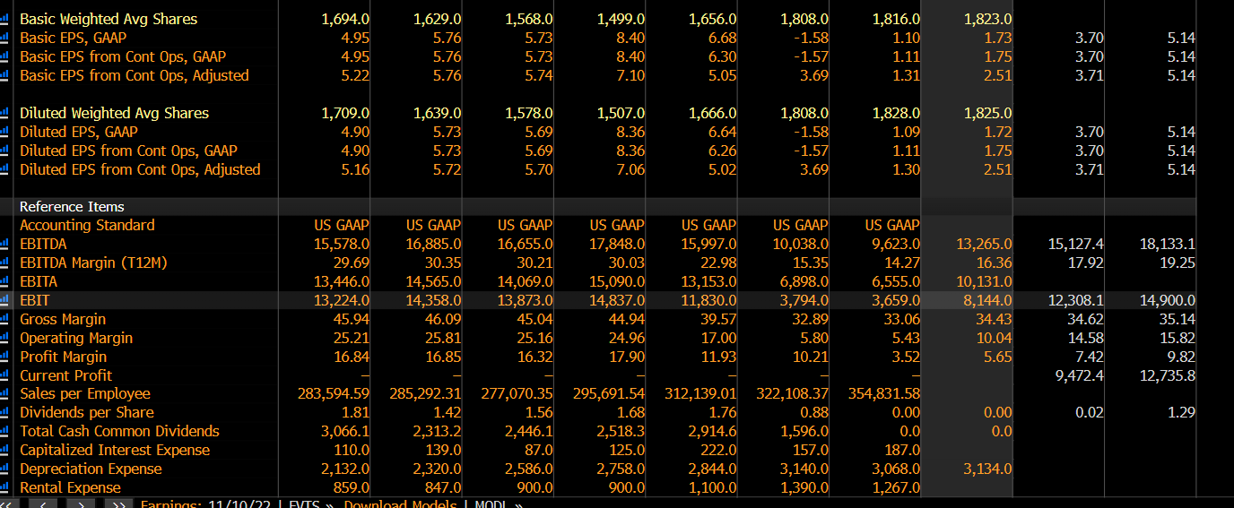Click Sales per Employee value 354,831.58
This screenshot has width=1234, height=508.
point(882,393)
